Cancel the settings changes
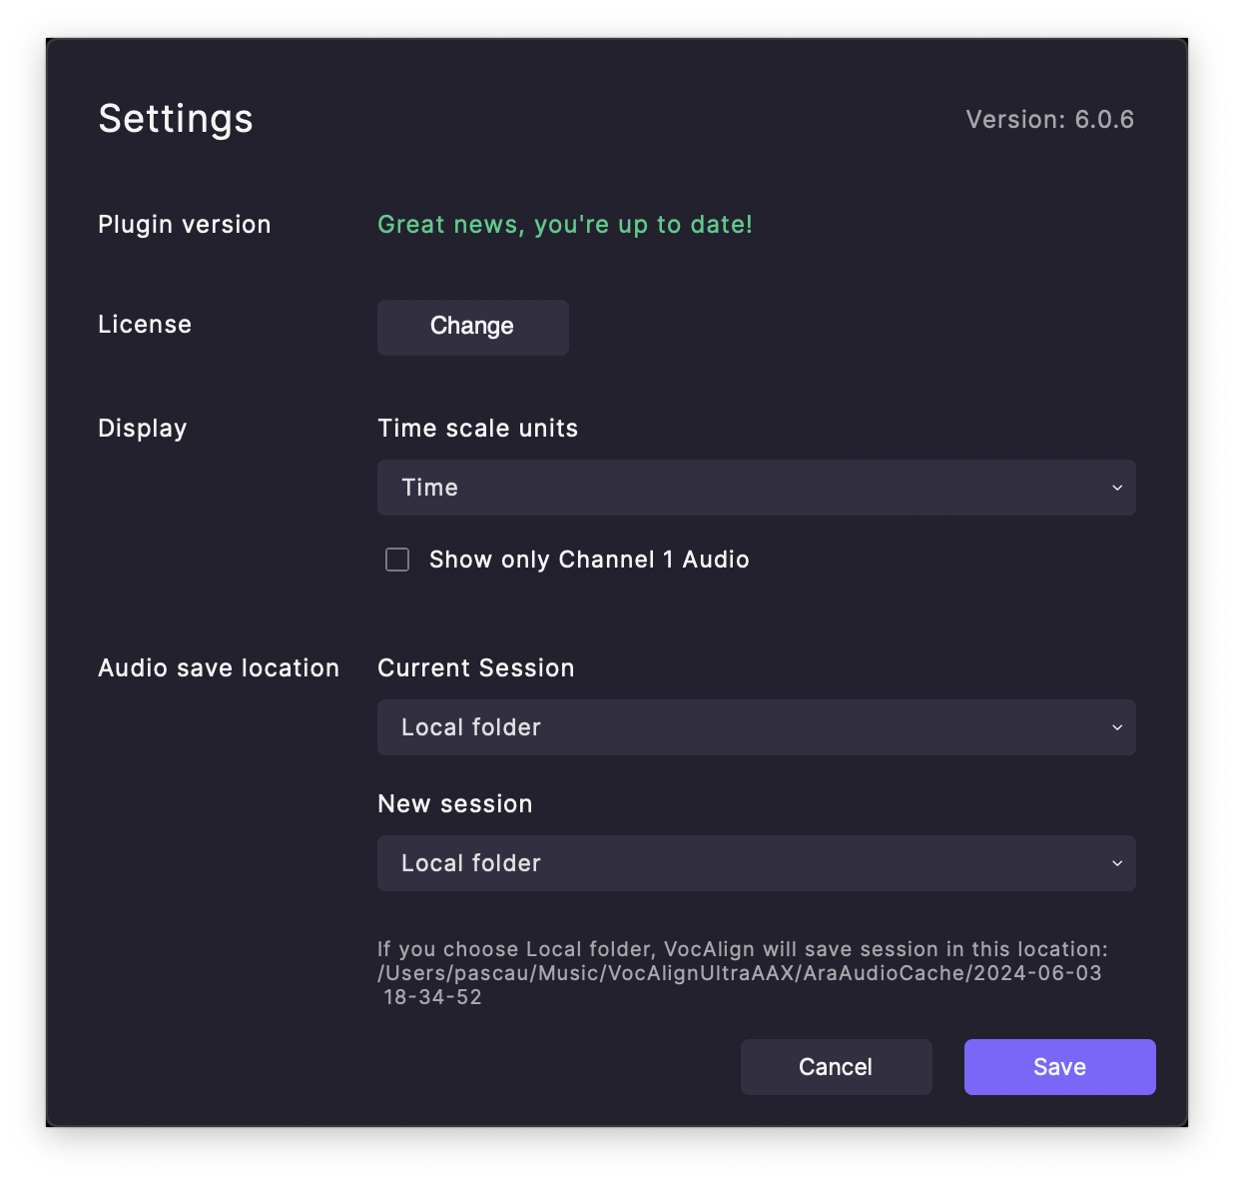The image size is (1234, 1181). pyautogui.click(x=836, y=1066)
